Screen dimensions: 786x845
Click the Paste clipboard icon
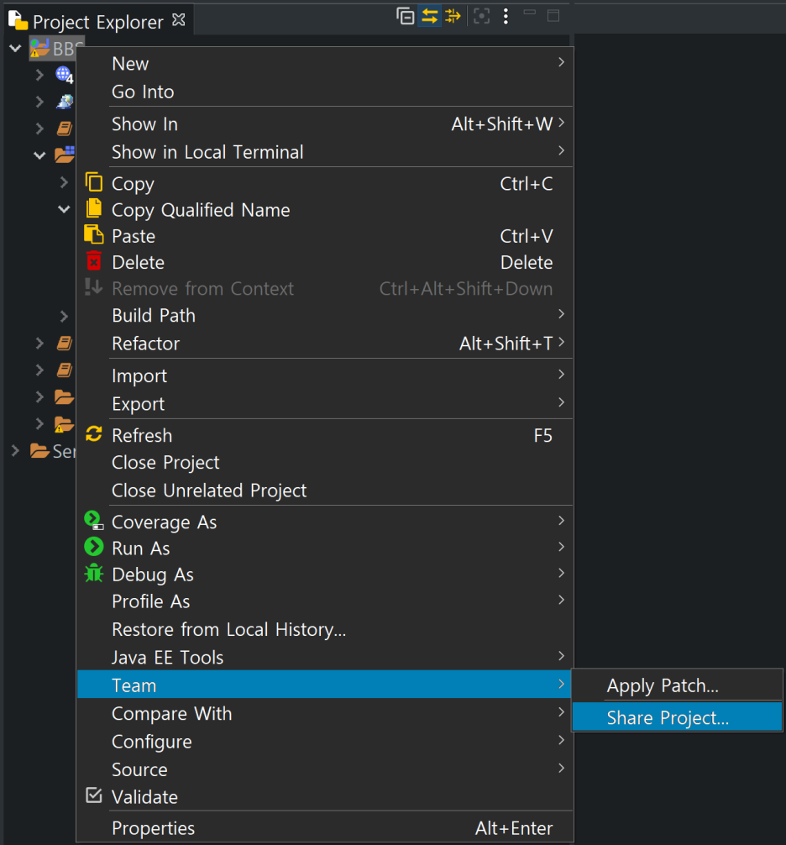94,234
